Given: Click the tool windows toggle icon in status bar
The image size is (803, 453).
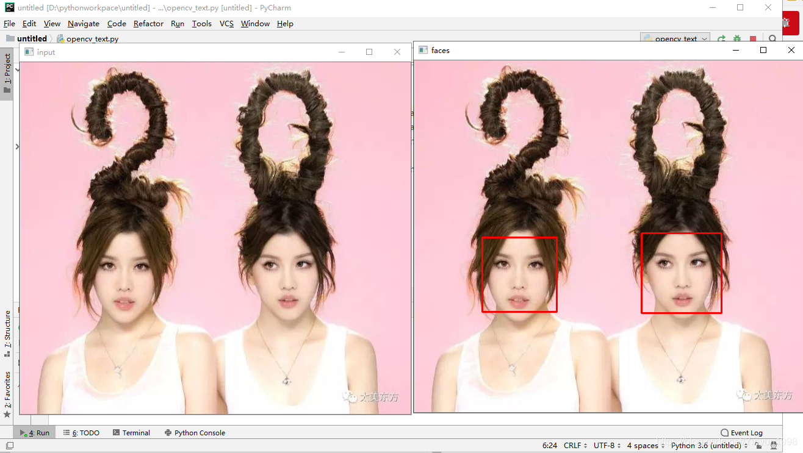Looking at the screenshot, I should (x=9, y=446).
